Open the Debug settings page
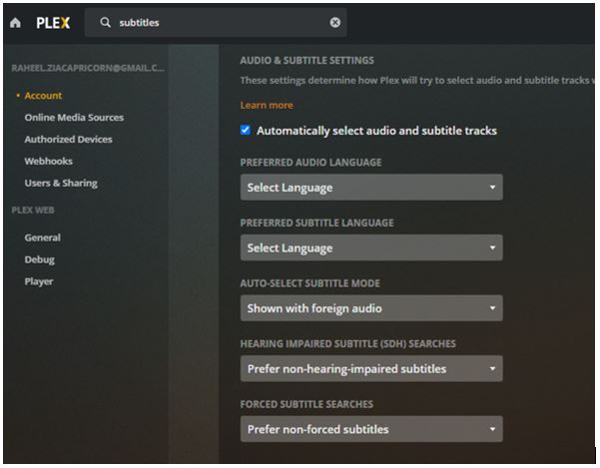This screenshot has width=600, height=468. pos(39,259)
